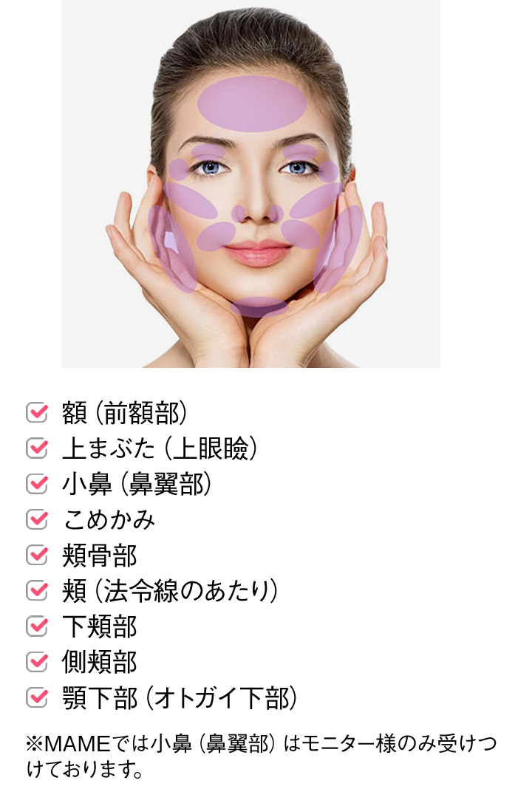Screen dimensions: 532x806
Task: Toggle the 上まぶた (上眼瞼) checkbox
Action: pos(36,448)
